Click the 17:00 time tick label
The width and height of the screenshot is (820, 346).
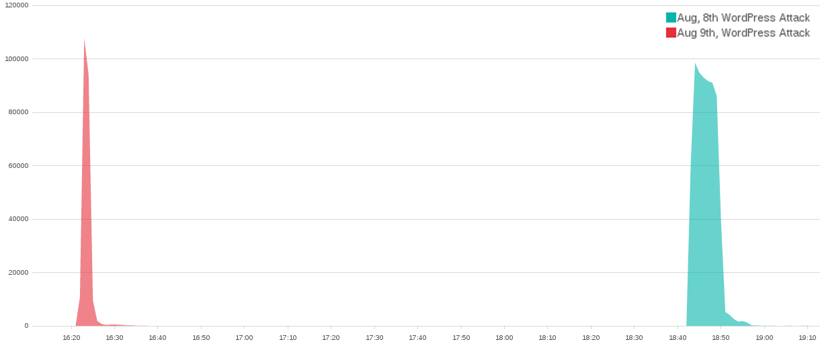point(244,337)
